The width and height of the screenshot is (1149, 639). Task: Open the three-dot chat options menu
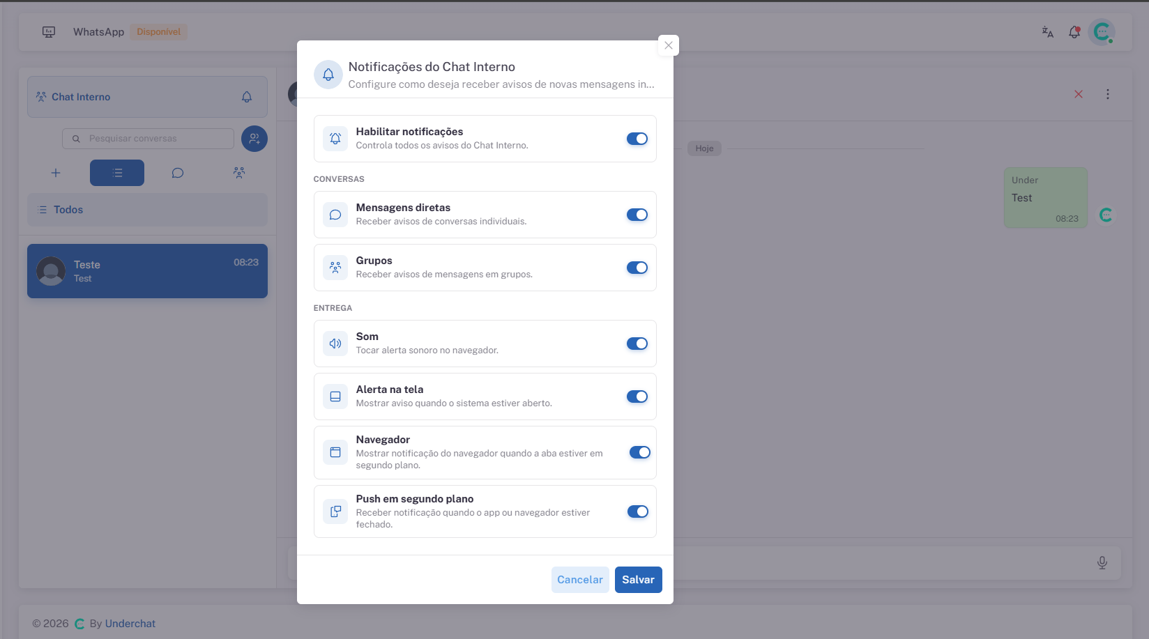[x=1108, y=94]
